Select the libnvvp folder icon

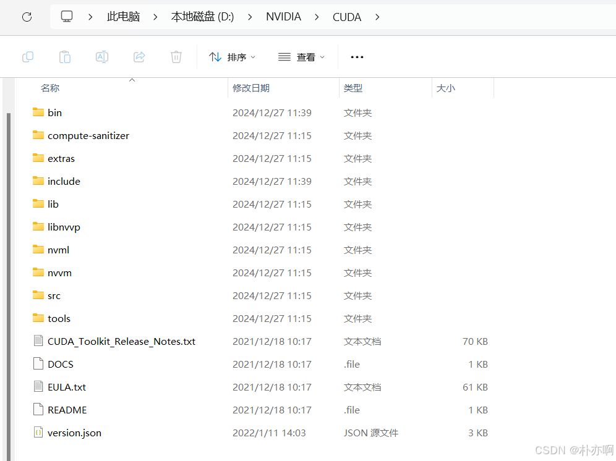38,227
